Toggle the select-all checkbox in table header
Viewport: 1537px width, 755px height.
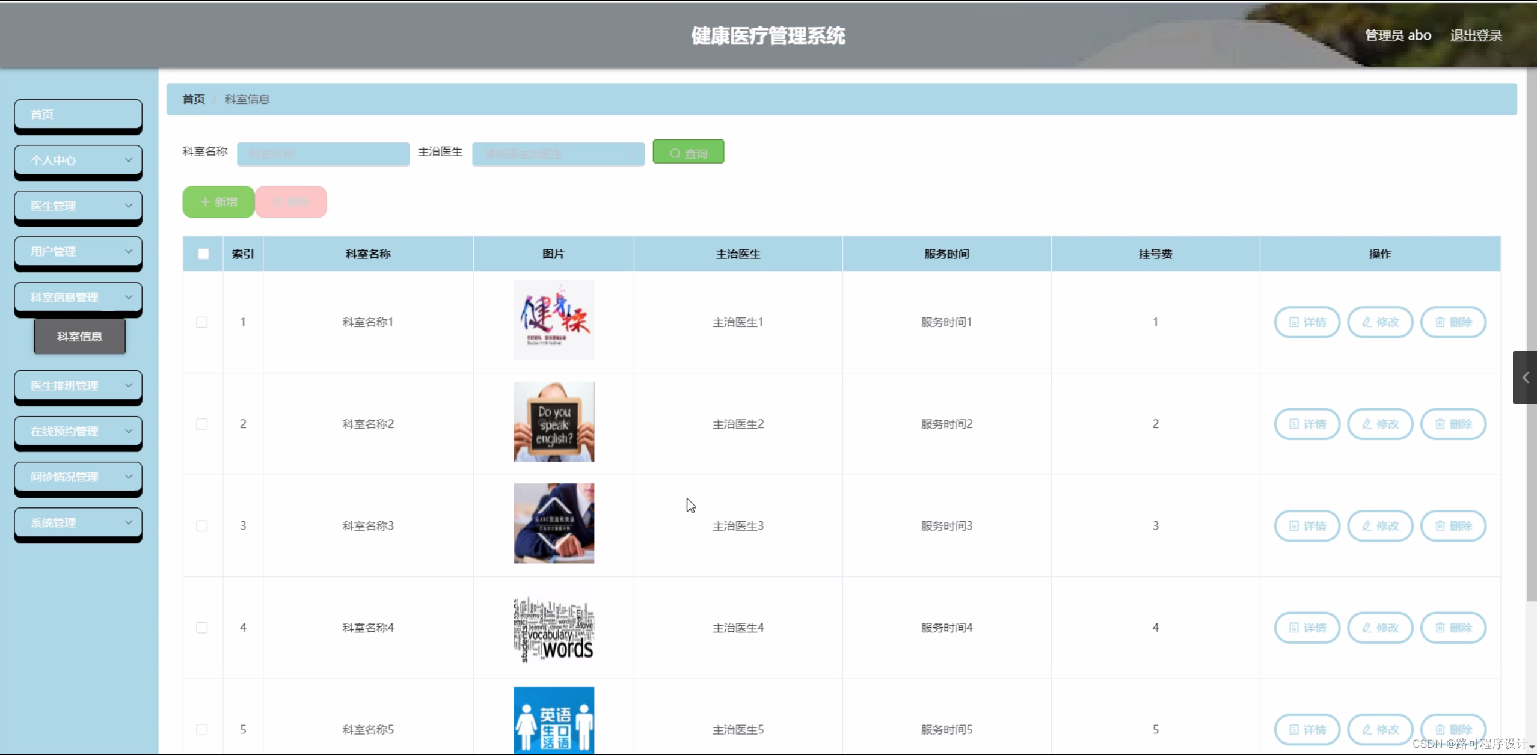(x=203, y=254)
